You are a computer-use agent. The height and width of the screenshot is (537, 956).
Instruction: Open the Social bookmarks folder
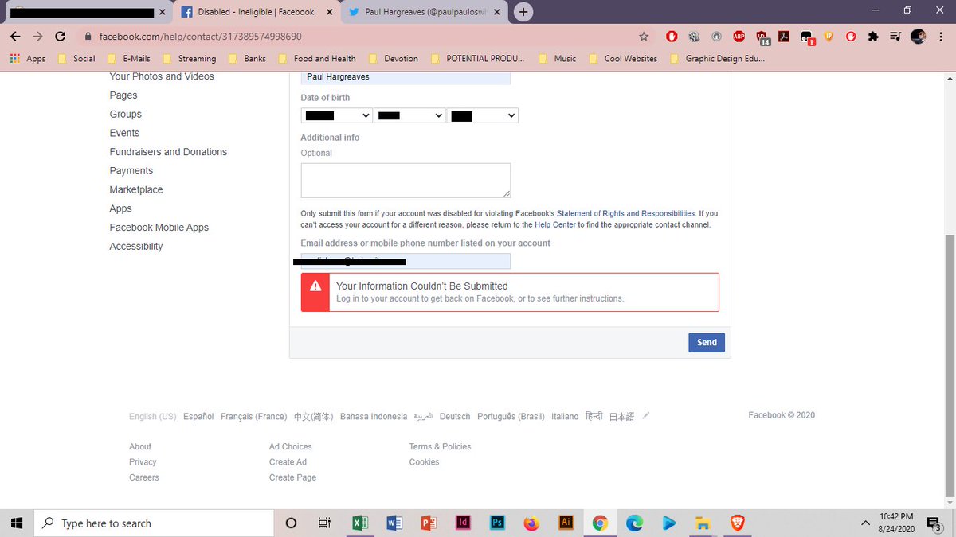[76, 58]
